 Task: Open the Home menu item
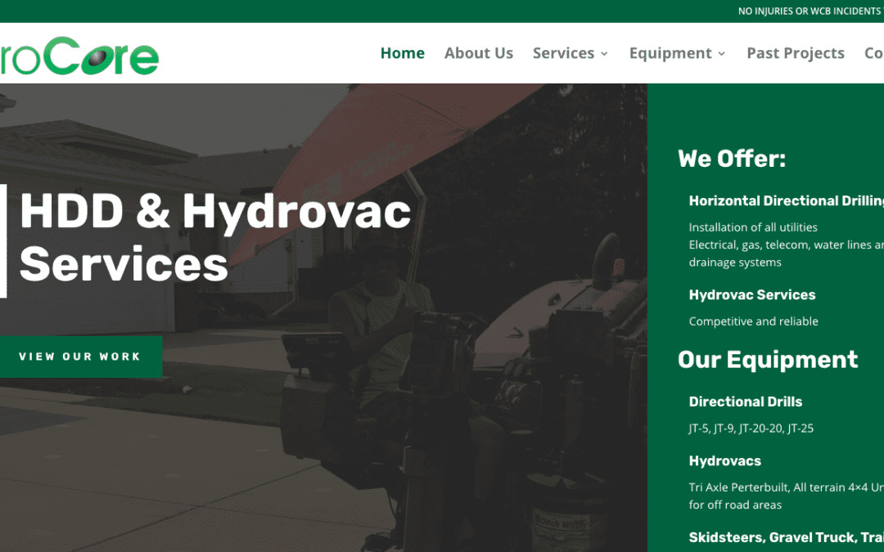point(402,53)
